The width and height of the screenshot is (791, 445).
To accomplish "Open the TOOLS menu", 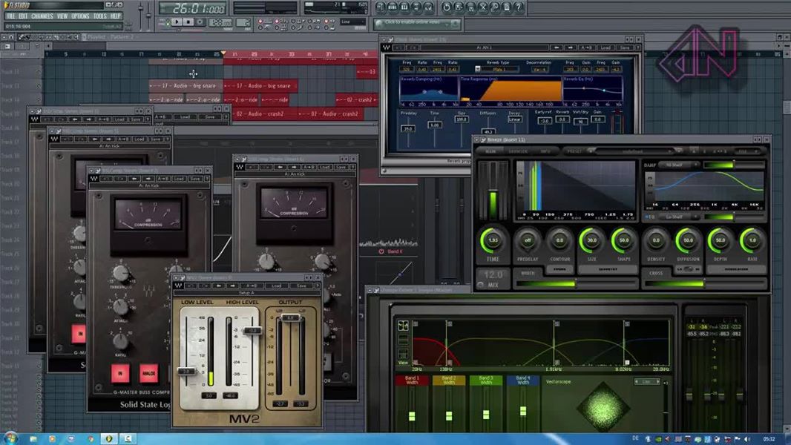I will click(100, 16).
